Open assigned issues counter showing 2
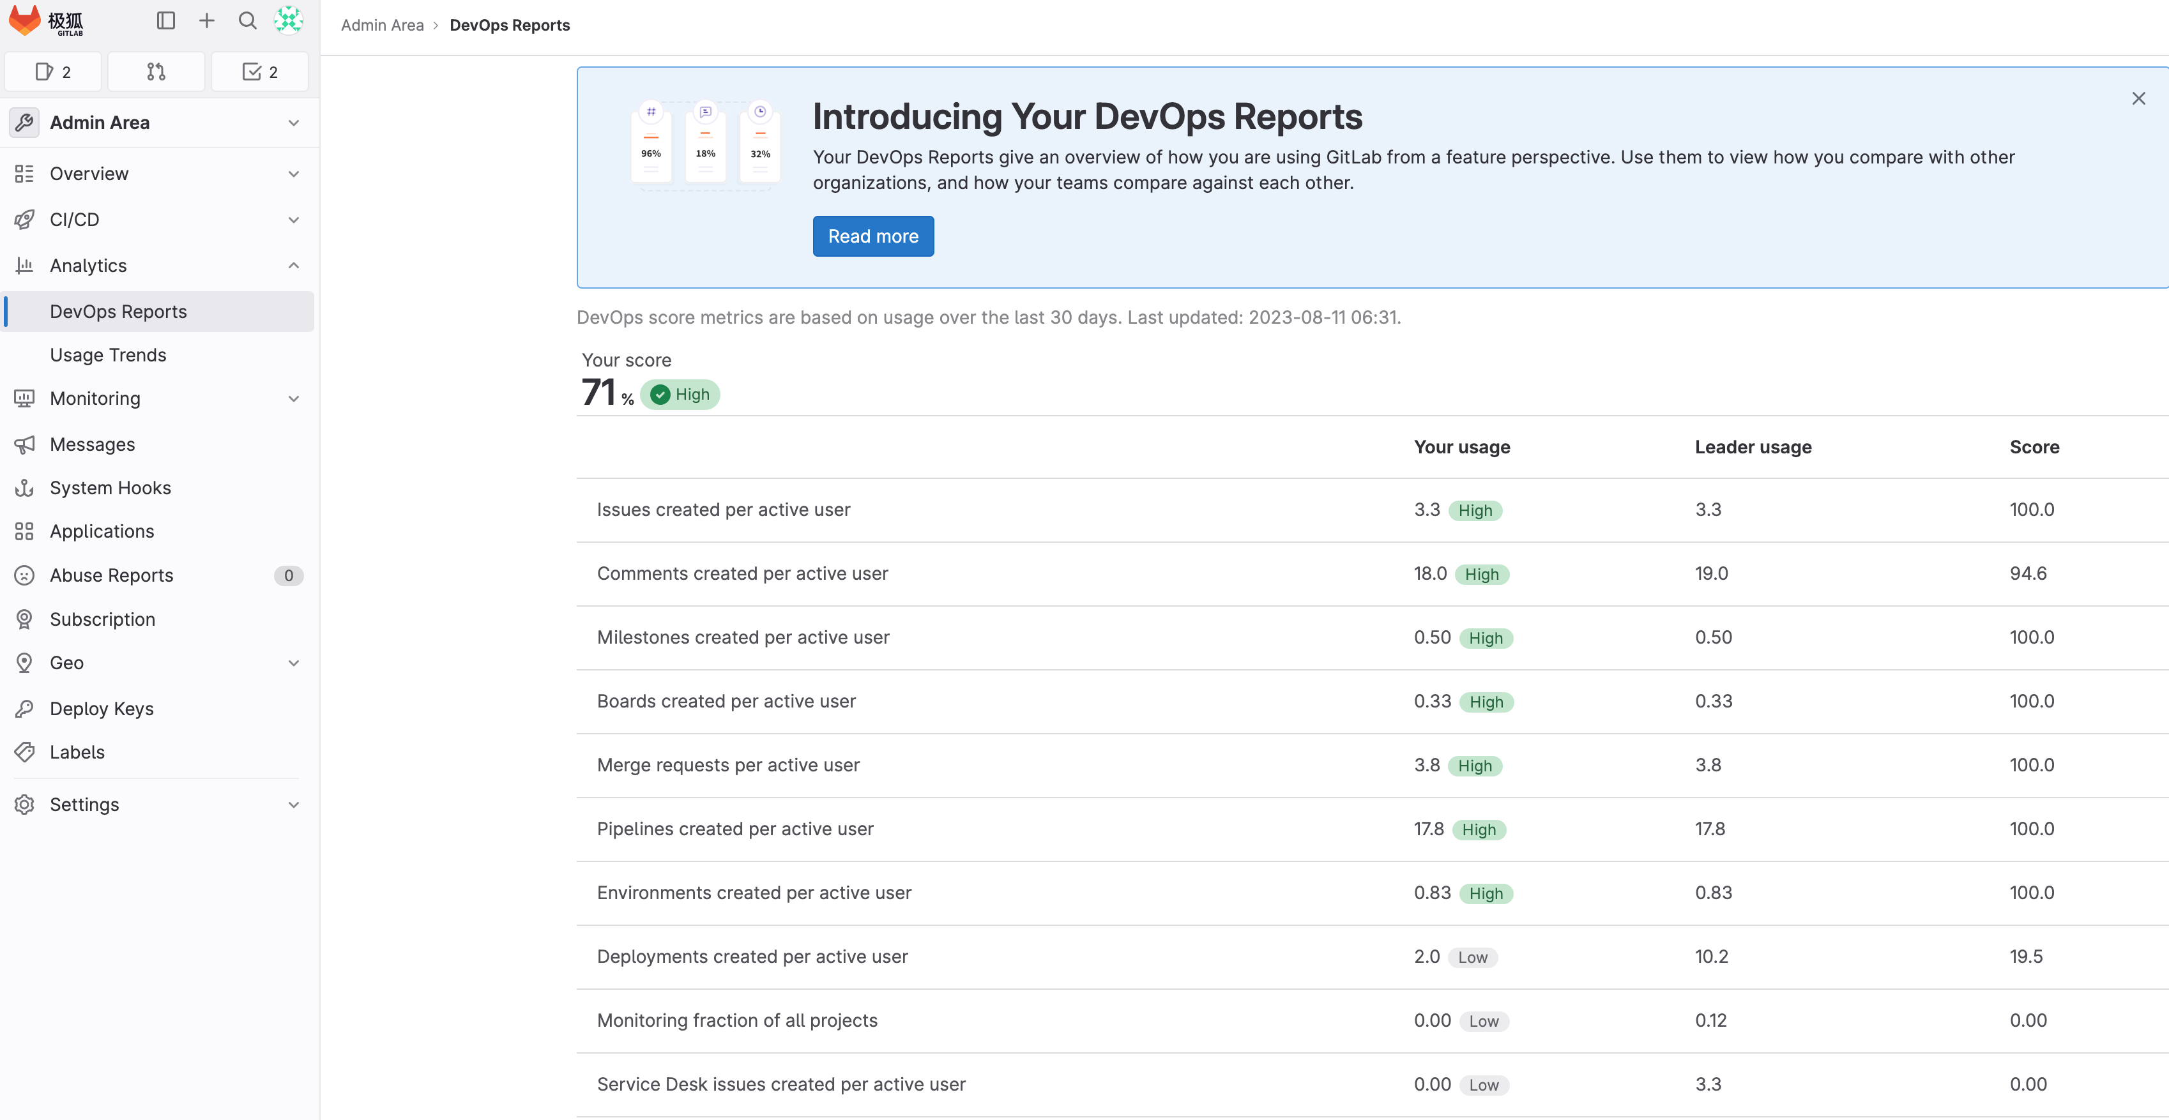The image size is (2169, 1120). (x=53, y=72)
